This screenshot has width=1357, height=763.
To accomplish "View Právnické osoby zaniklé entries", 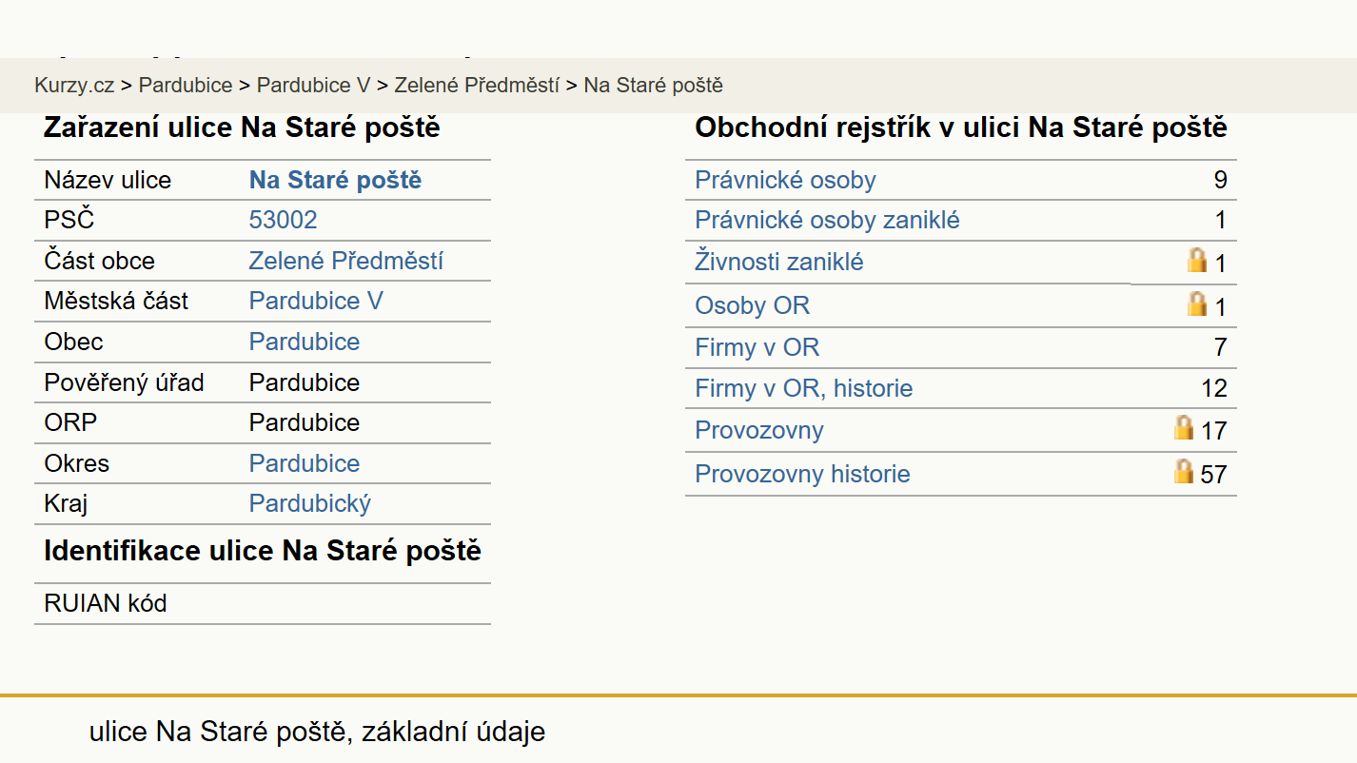I will [827, 221].
